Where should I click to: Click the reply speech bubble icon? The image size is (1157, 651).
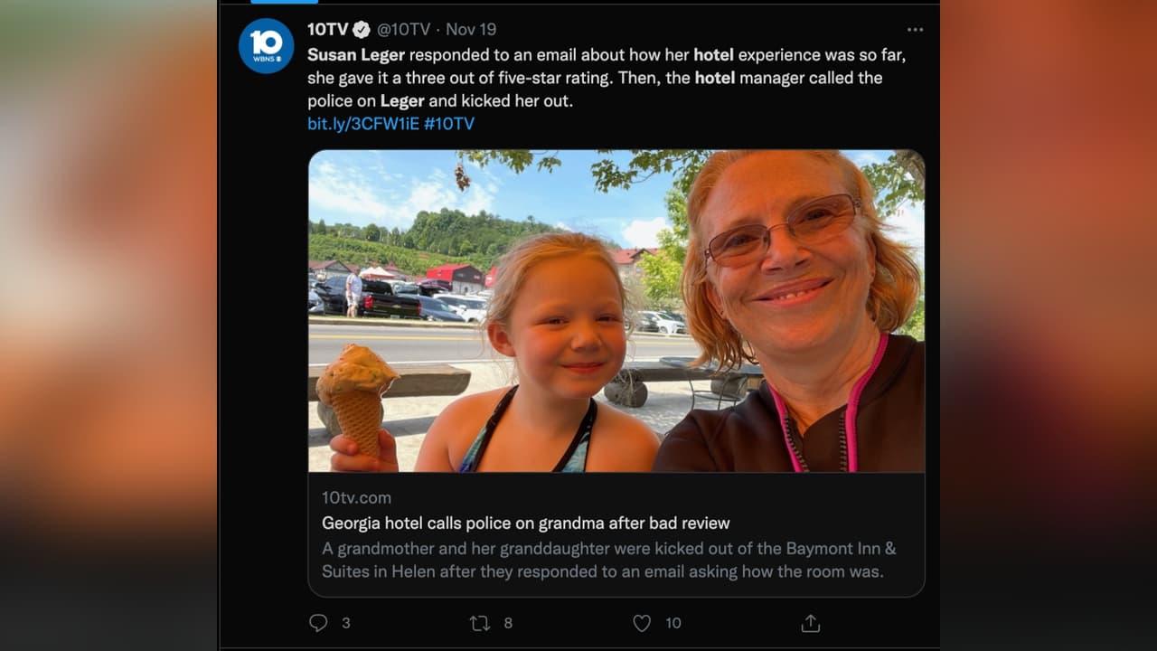[x=318, y=623]
